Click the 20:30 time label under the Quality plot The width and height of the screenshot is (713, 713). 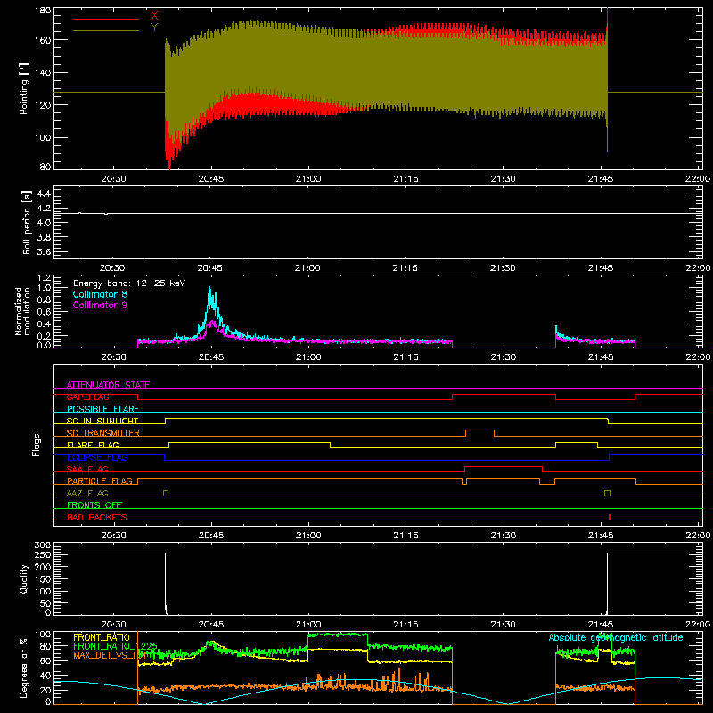pyautogui.click(x=113, y=625)
